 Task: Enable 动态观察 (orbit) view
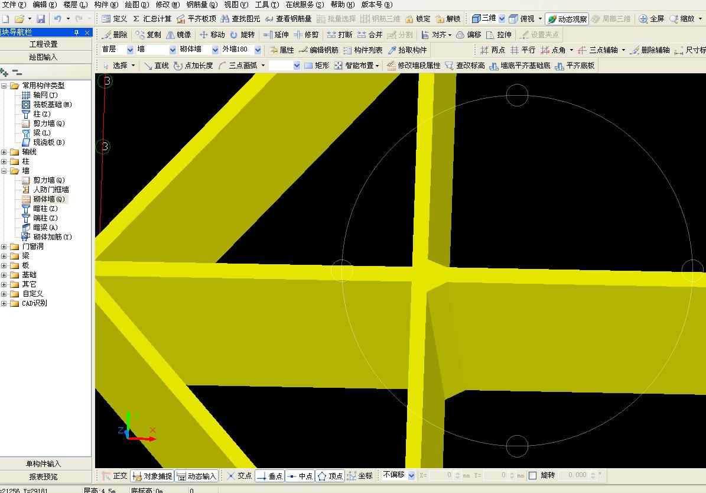567,19
